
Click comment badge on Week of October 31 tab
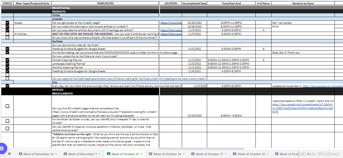[x=109, y=154]
